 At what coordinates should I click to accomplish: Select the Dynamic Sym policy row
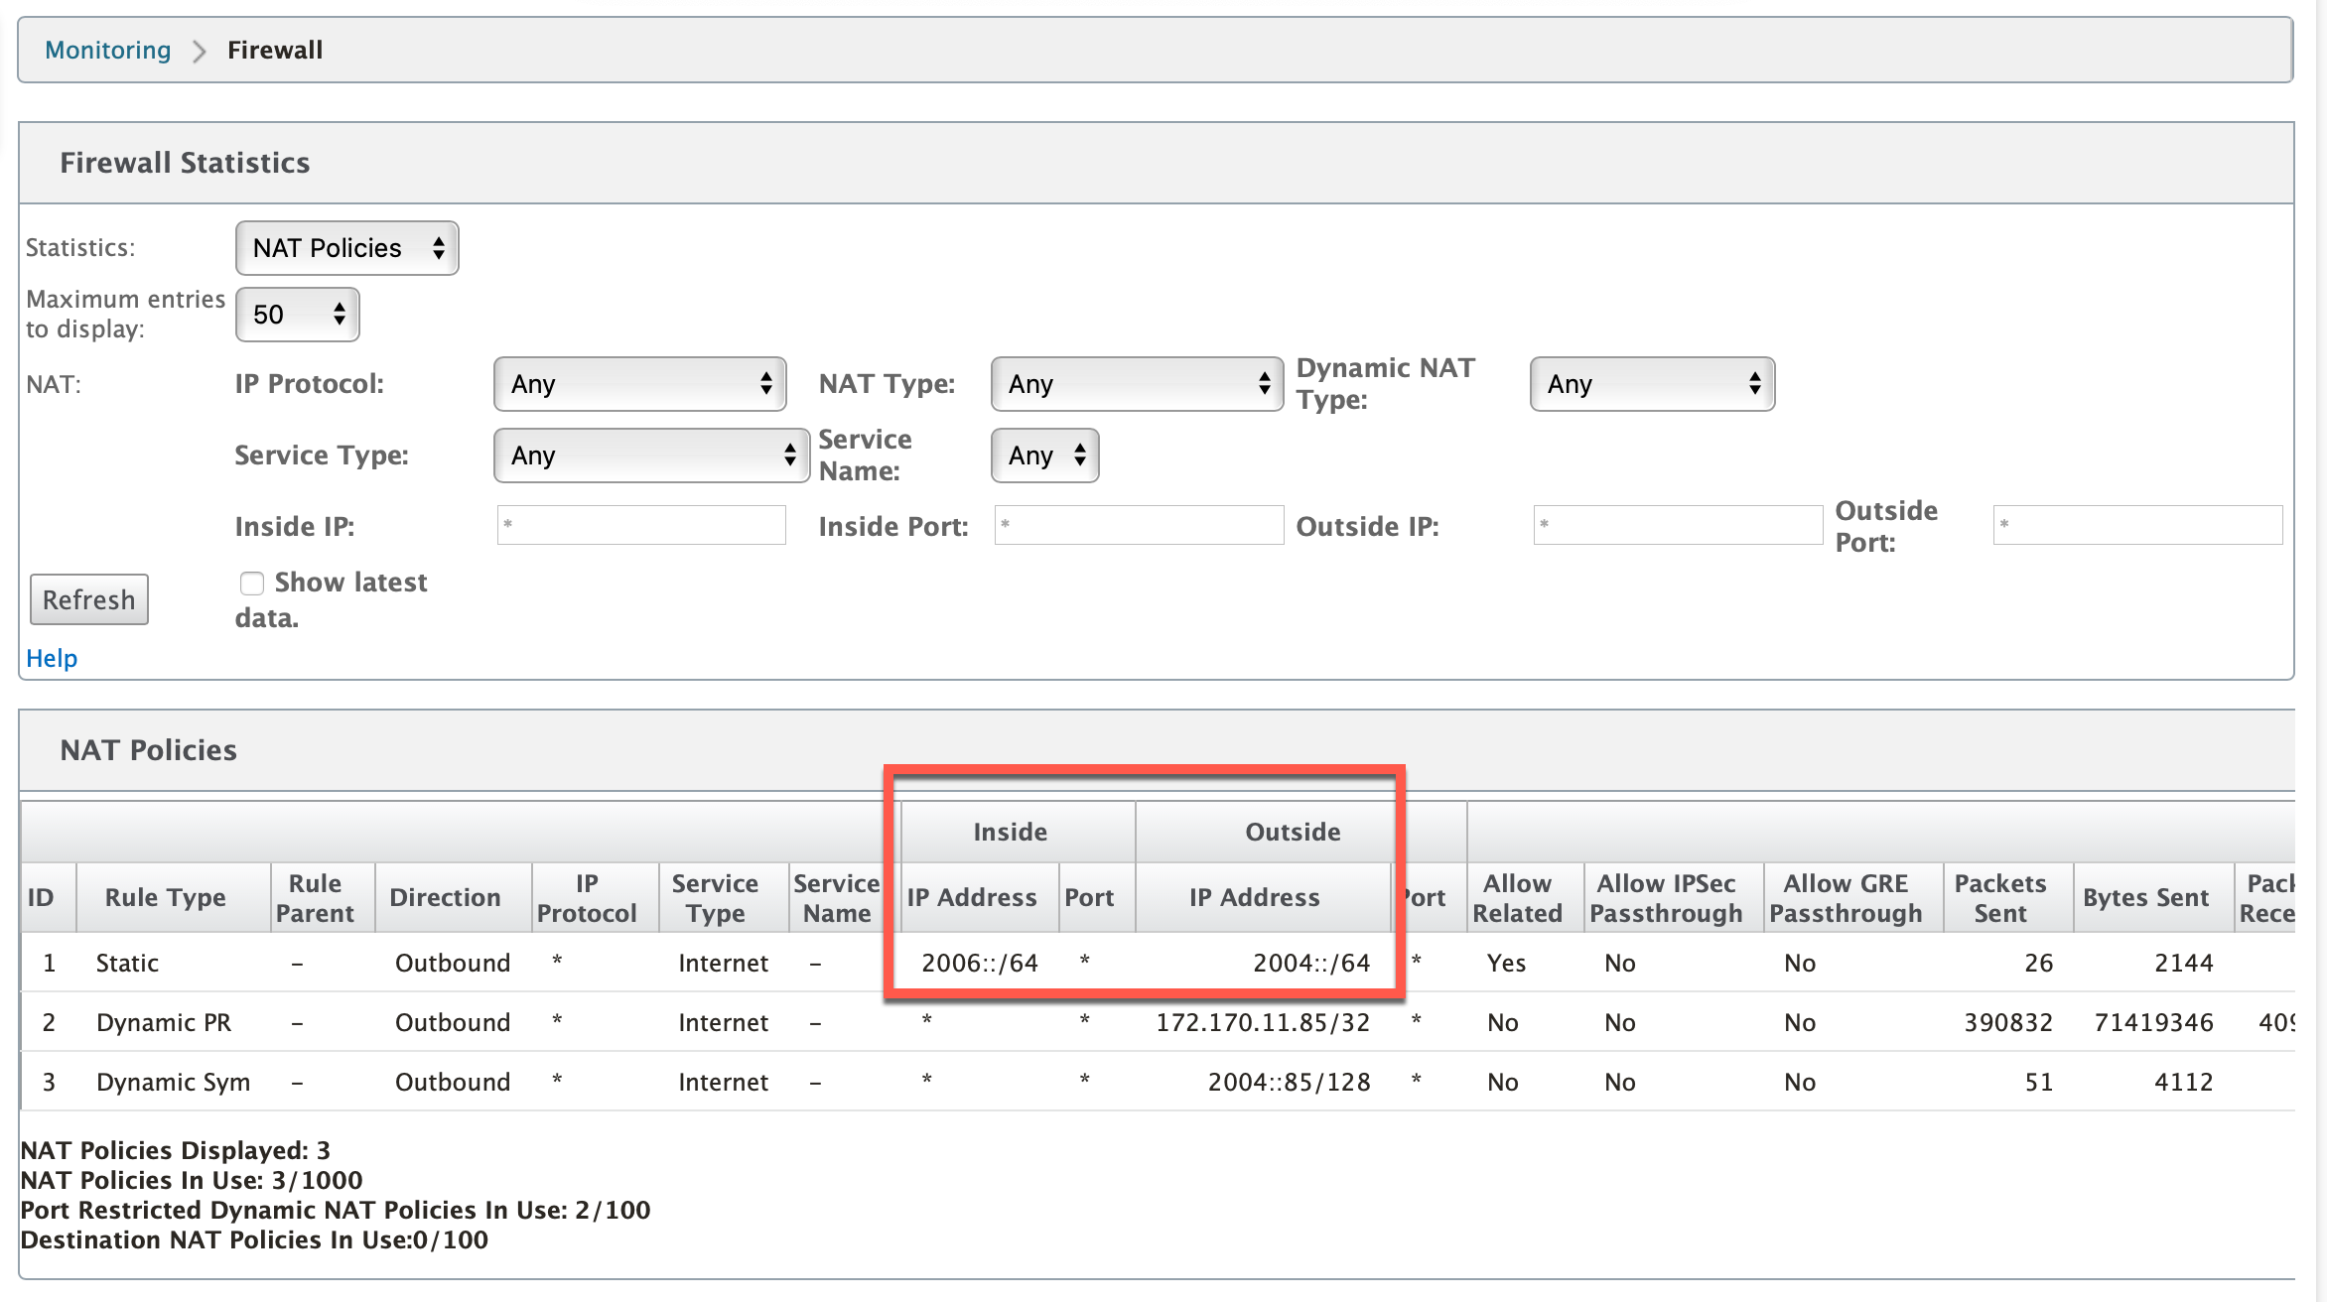click(x=1158, y=1082)
